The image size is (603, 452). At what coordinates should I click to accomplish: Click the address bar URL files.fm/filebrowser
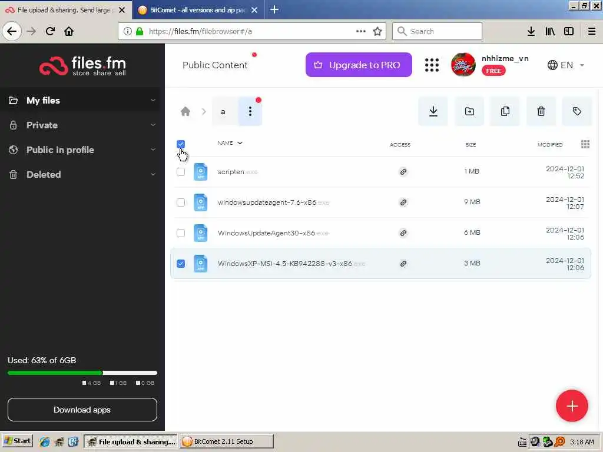tap(200, 32)
